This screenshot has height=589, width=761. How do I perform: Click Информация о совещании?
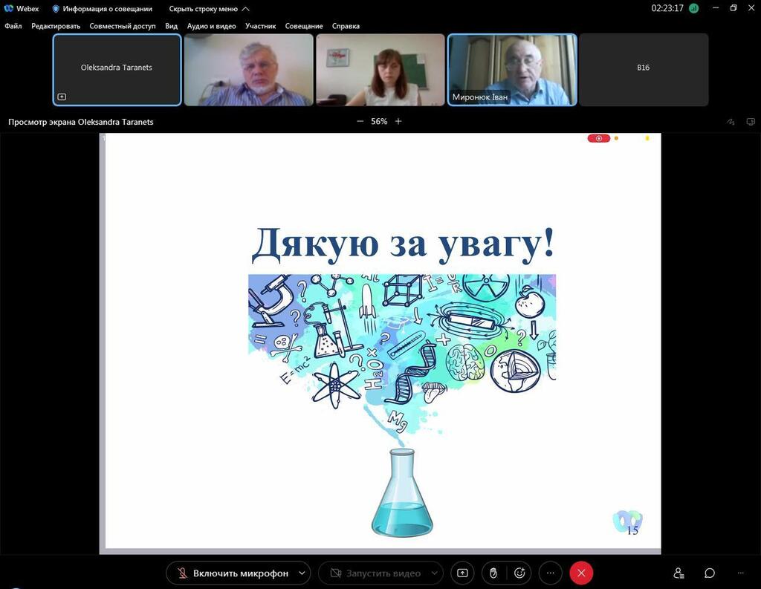(x=107, y=9)
